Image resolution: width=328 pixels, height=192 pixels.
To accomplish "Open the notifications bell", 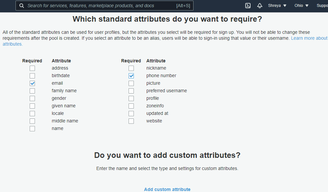I will click(260, 6).
